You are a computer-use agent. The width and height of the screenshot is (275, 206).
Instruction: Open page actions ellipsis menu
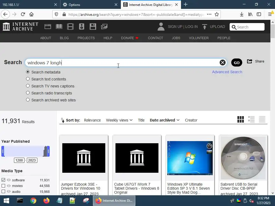[209, 14]
